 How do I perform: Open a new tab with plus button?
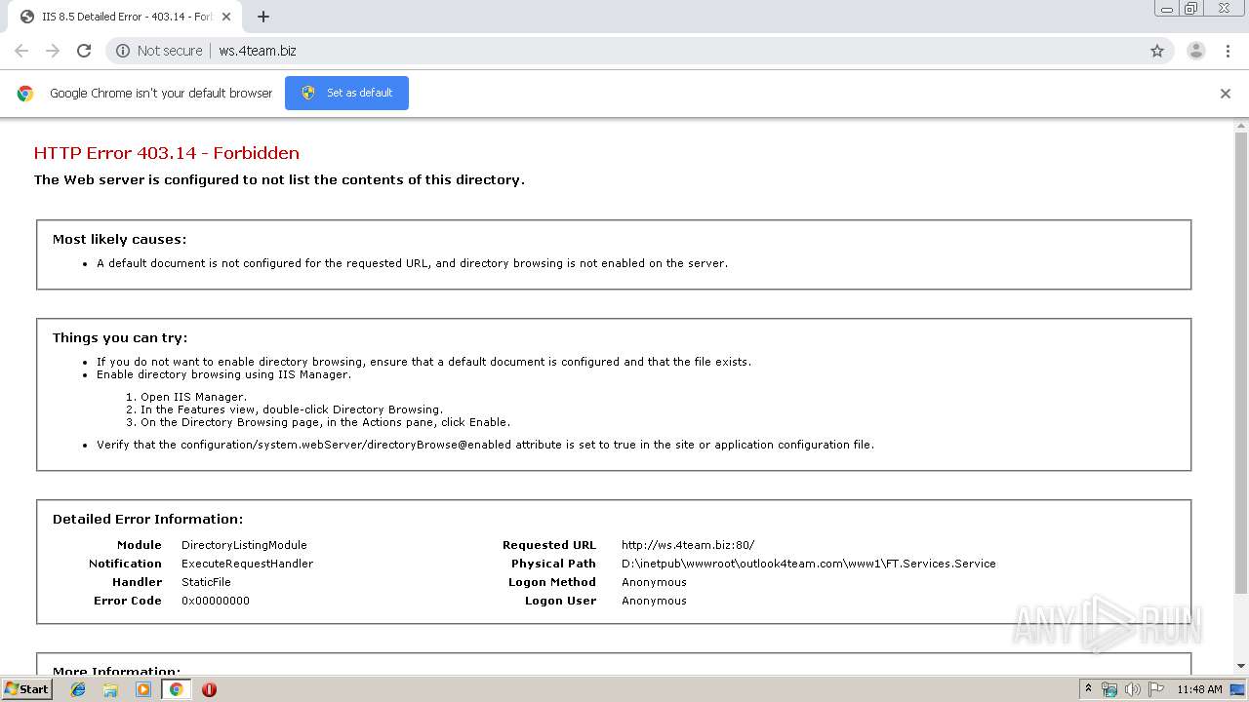pyautogui.click(x=263, y=17)
